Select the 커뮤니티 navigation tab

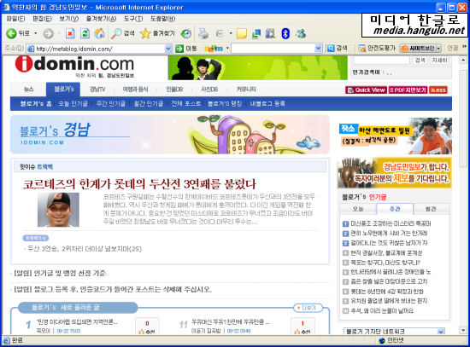(x=246, y=90)
